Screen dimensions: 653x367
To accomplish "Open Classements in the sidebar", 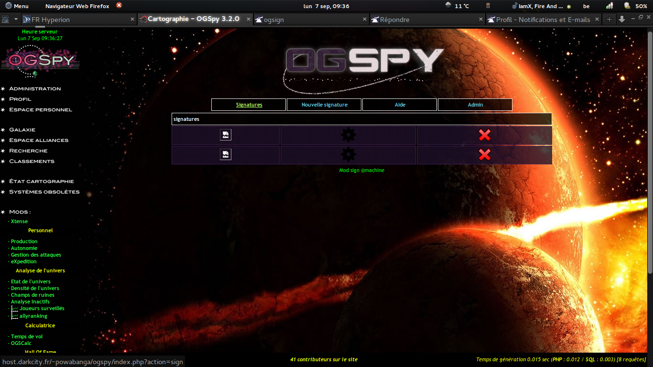I will pyautogui.click(x=32, y=161).
